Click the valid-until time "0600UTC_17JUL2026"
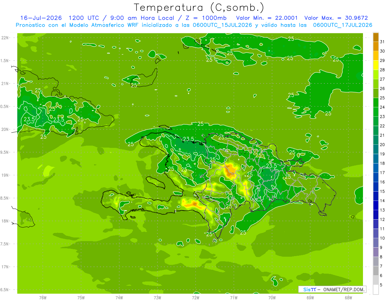The height and width of the screenshot is (302, 391). 342,25
